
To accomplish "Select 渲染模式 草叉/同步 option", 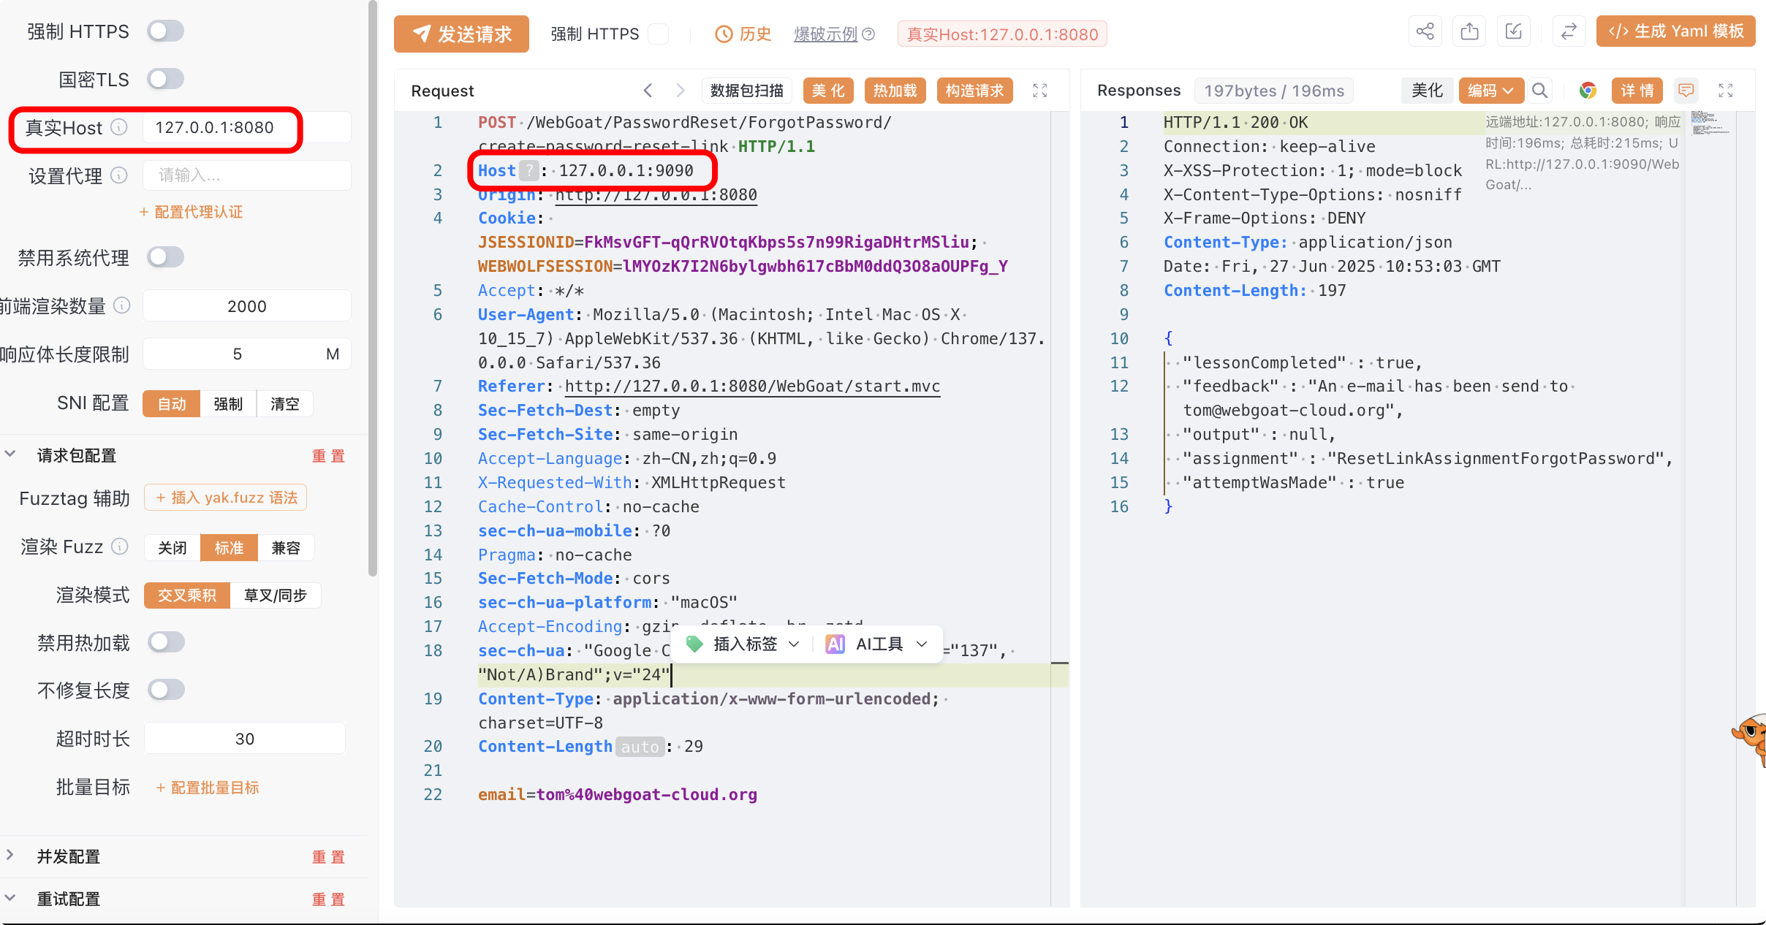I will click(x=276, y=595).
